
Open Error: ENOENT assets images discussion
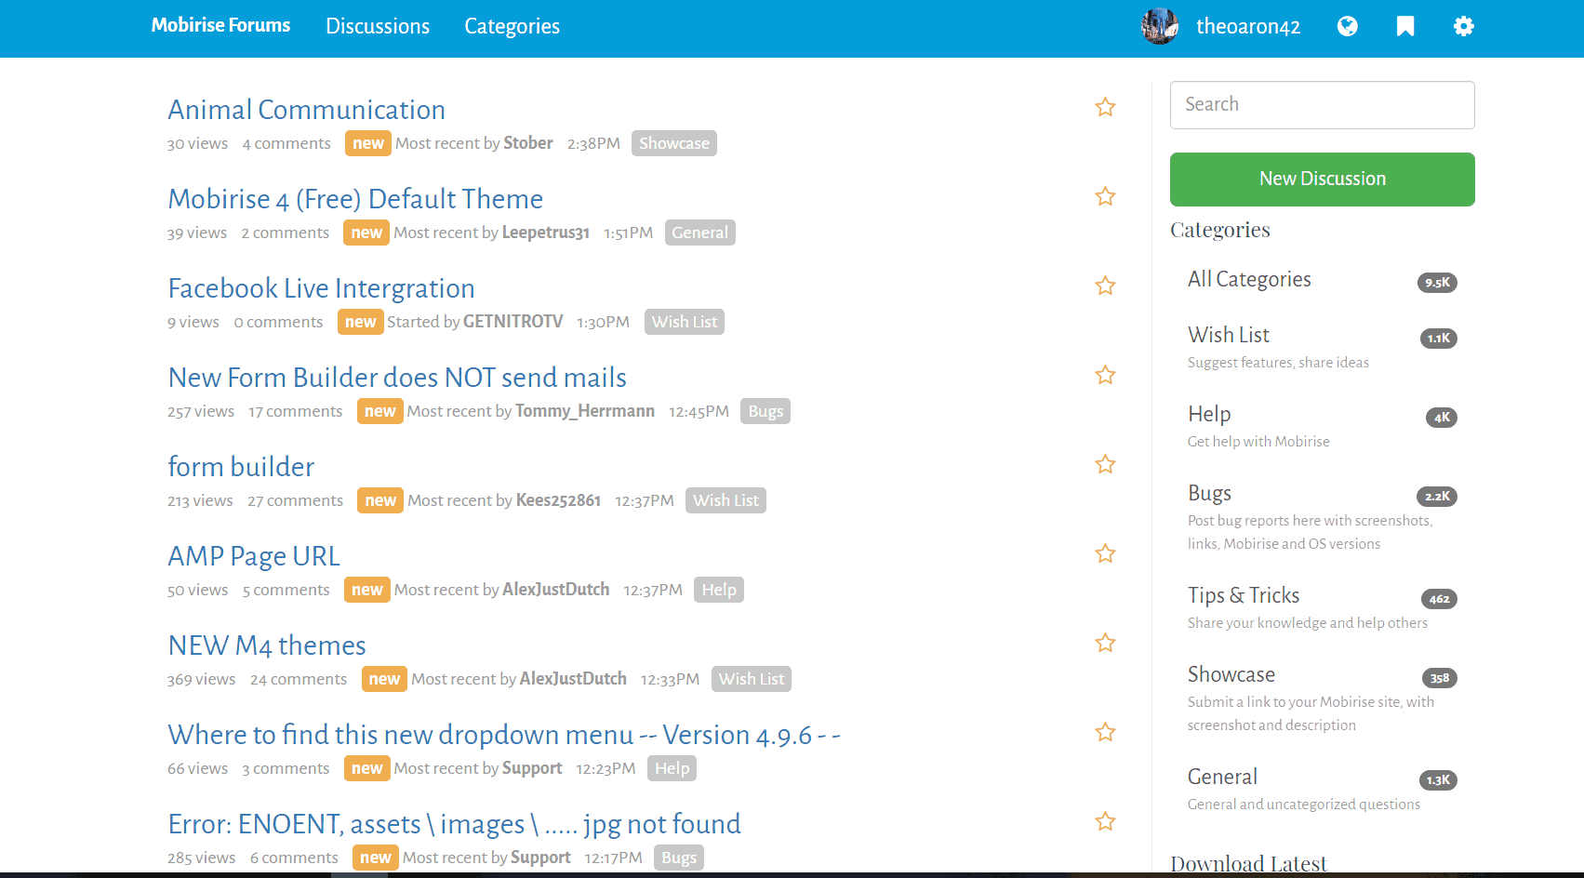pos(454,824)
